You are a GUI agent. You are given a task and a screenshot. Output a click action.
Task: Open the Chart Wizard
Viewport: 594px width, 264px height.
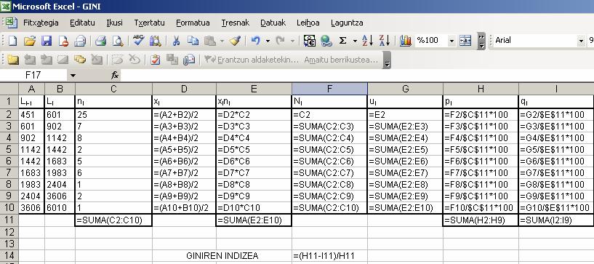(x=405, y=41)
